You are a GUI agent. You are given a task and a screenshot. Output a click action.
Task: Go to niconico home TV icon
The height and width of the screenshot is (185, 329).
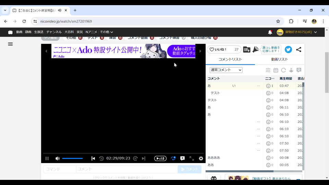coord(10,32)
